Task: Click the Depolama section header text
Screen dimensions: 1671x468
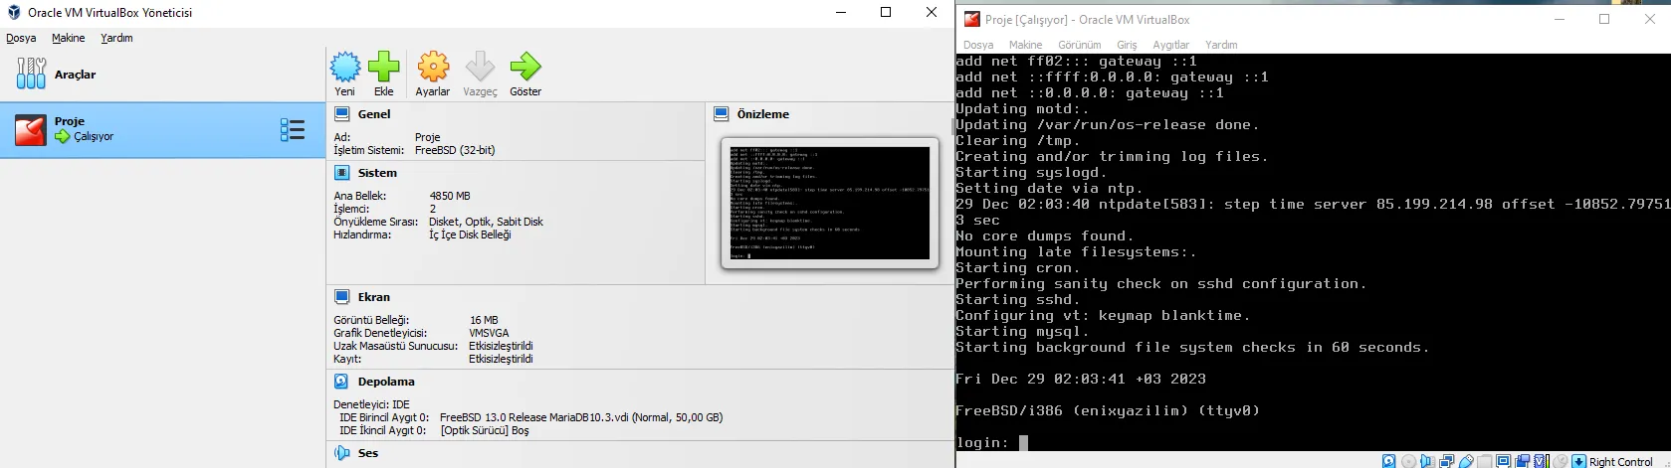Action: pyautogui.click(x=386, y=382)
